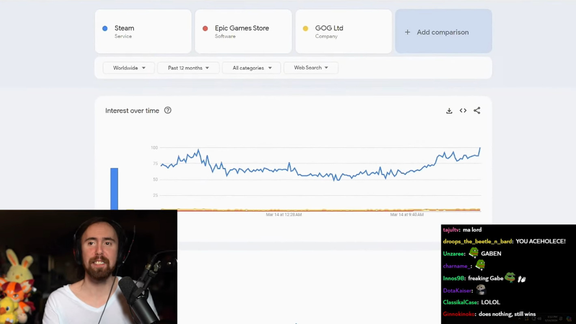Select the GOG Ltd term card
Screen dimensions: 576x324
(343, 32)
